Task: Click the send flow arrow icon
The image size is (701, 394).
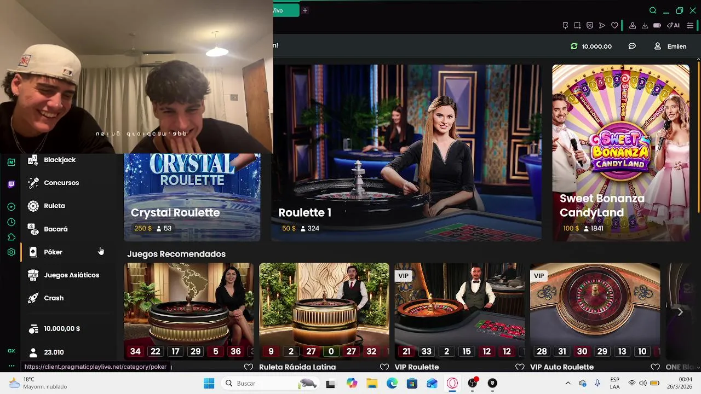Action: (602, 26)
